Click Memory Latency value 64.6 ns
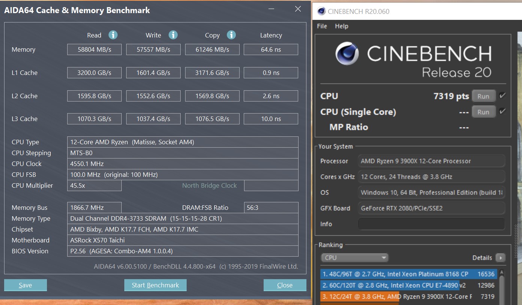Viewport: 522px width, 305px height. (271, 49)
